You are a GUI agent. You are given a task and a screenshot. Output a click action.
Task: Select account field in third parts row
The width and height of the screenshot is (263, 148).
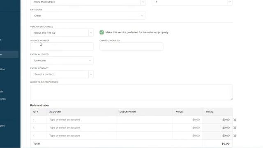[x=81, y=136]
